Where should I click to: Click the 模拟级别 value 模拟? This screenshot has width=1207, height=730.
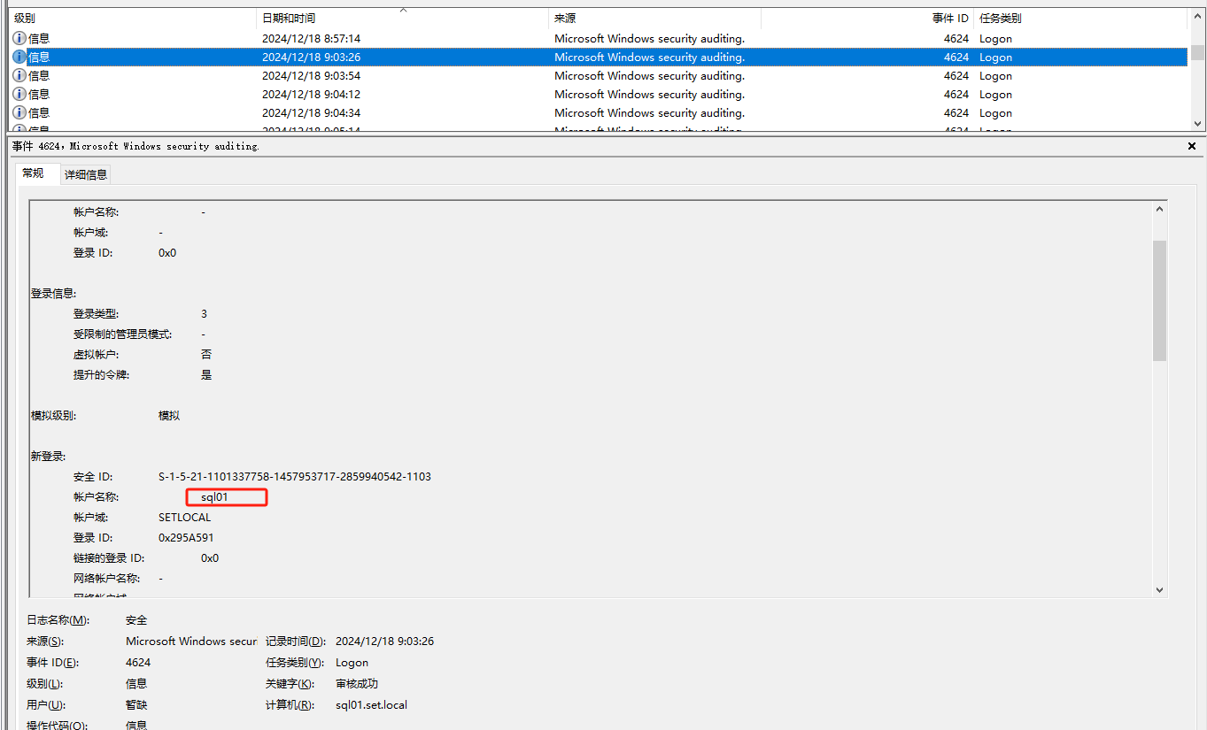click(x=169, y=415)
